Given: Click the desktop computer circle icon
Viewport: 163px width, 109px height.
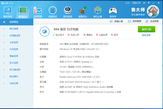Looking at the screenshot, I should pyautogui.click(x=45, y=32).
